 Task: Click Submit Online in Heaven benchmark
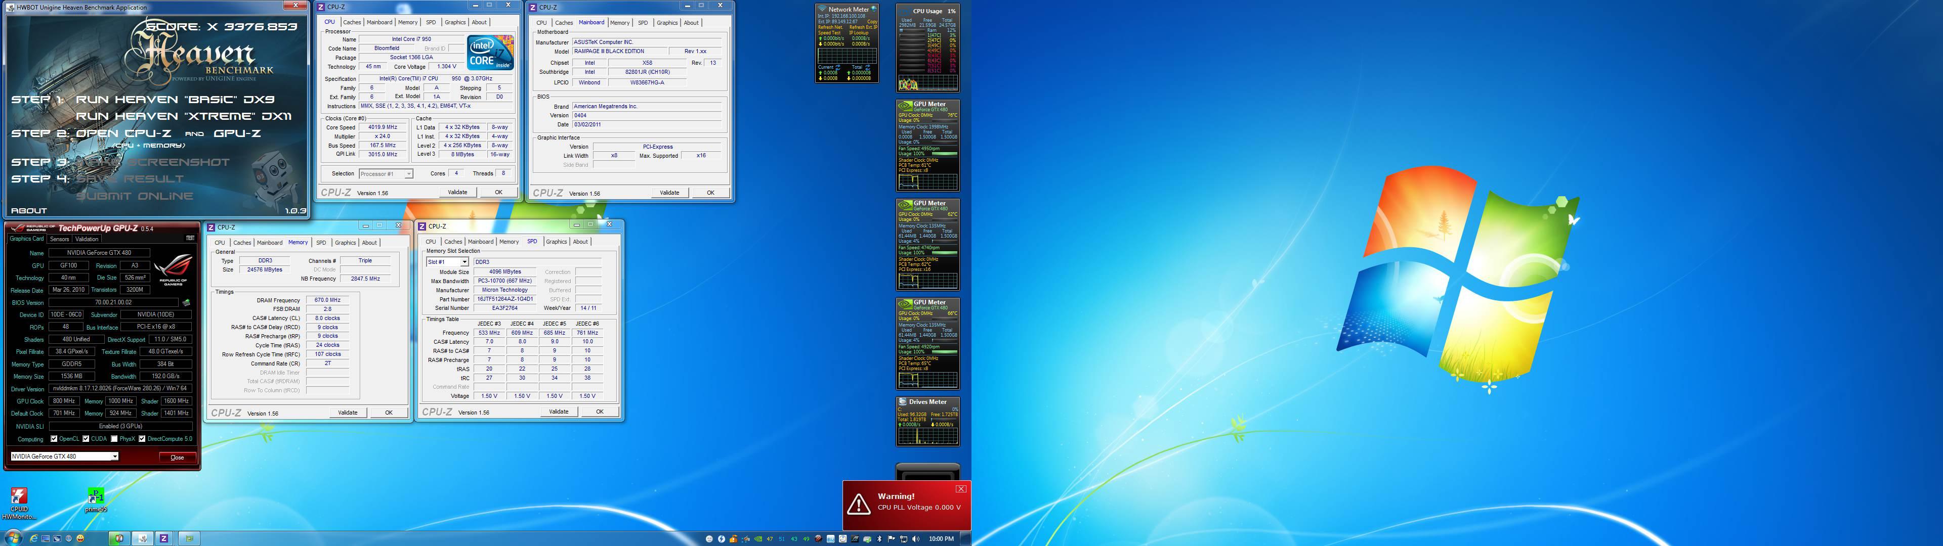point(134,196)
